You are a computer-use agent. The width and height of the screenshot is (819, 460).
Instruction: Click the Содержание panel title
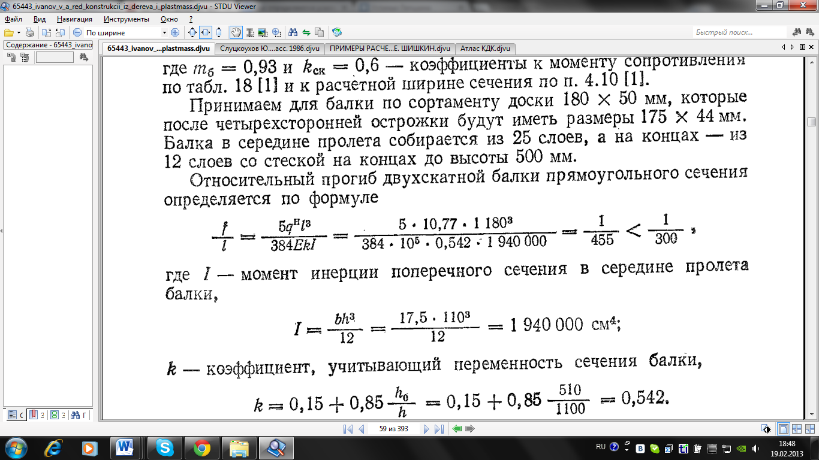point(49,45)
